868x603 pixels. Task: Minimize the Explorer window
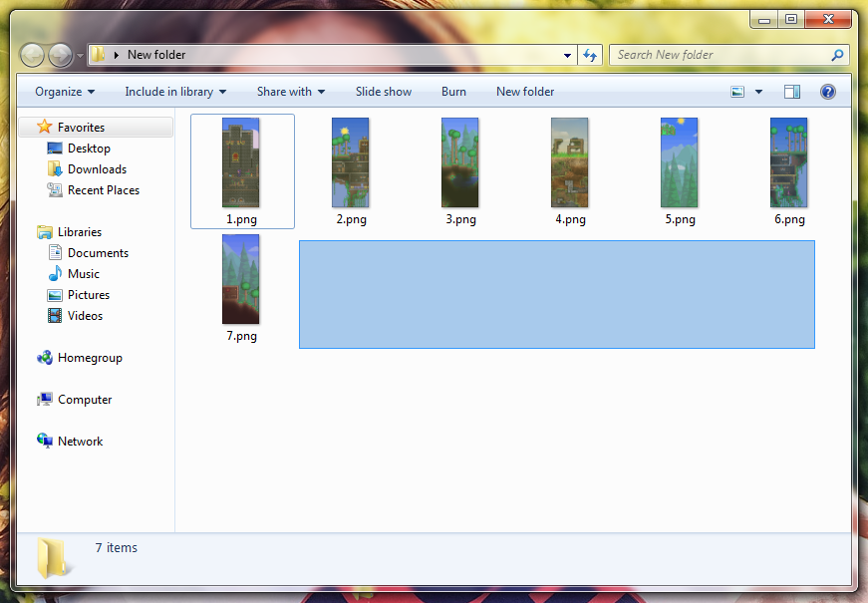(x=764, y=19)
